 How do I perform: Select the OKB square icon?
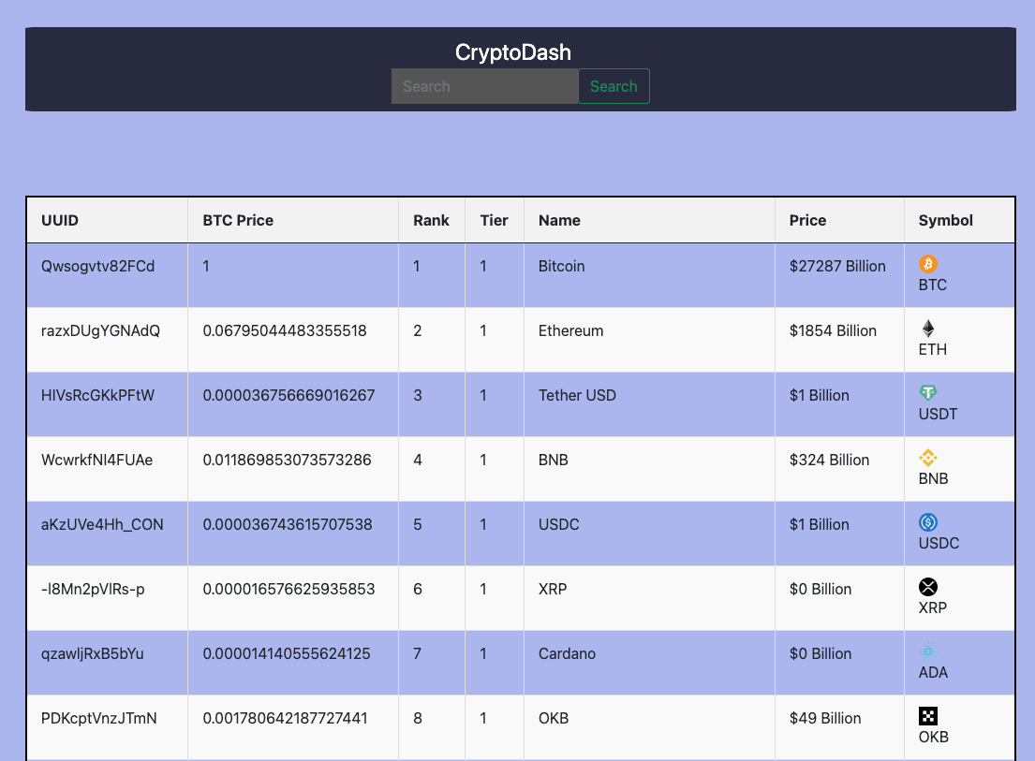click(928, 715)
